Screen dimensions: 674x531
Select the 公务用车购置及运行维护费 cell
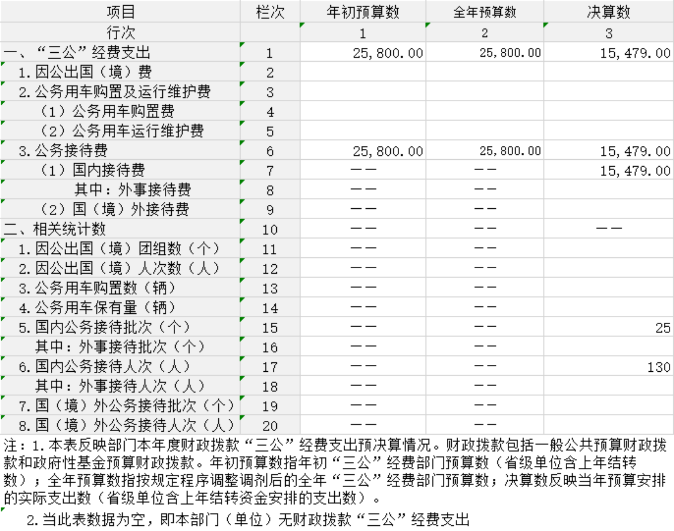point(114,92)
